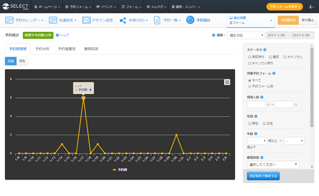Click the 共通設定 calendar settings icon
The height and width of the screenshot is (196, 319).
pyautogui.click(x=53, y=20)
